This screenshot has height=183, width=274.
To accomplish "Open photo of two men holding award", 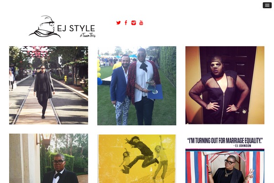I will point(137,86).
